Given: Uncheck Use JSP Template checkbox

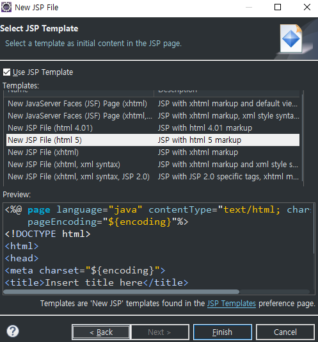Looking at the screenshot, I should [x=7, y=72].
